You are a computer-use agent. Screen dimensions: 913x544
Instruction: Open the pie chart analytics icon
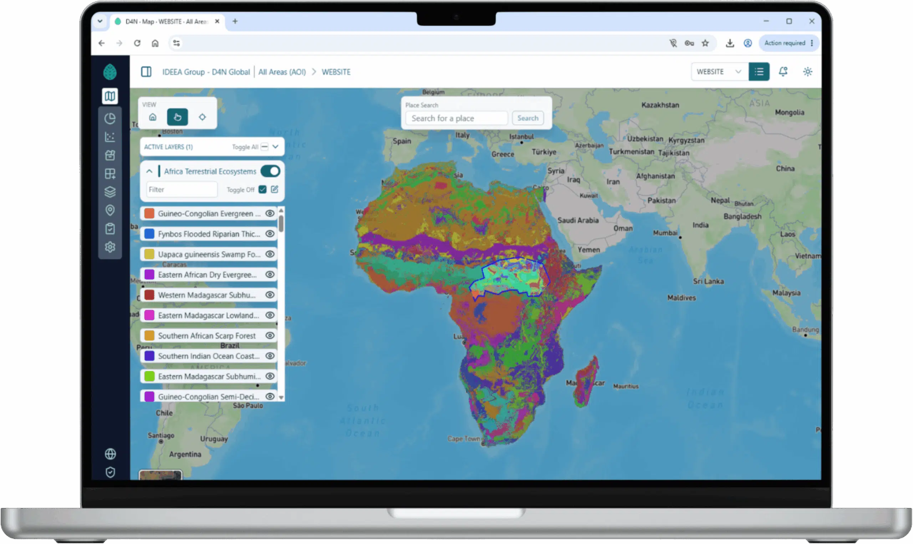click(110, 119)
